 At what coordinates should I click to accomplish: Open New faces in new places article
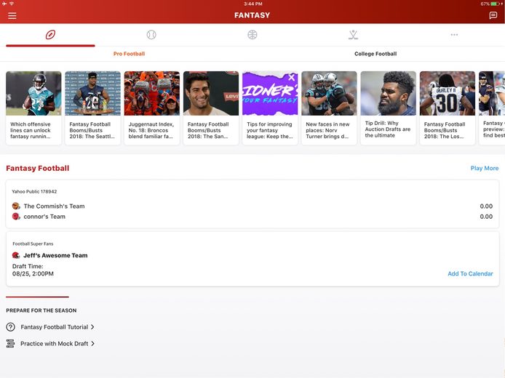329,108
